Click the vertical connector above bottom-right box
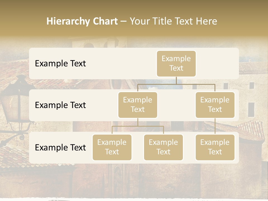268x201 pixels. tap(215, 126)
